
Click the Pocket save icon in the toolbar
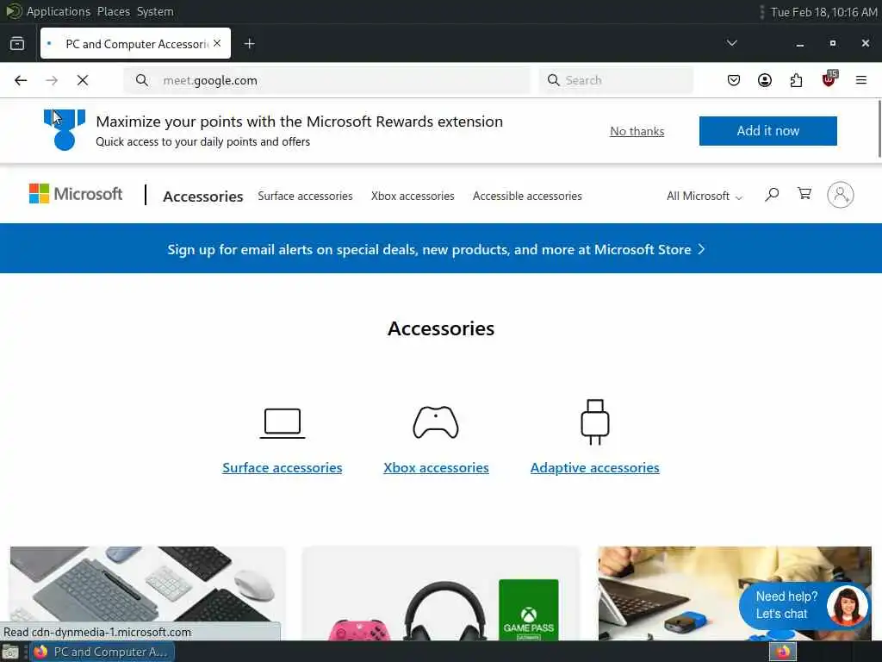tap(734, 80)
